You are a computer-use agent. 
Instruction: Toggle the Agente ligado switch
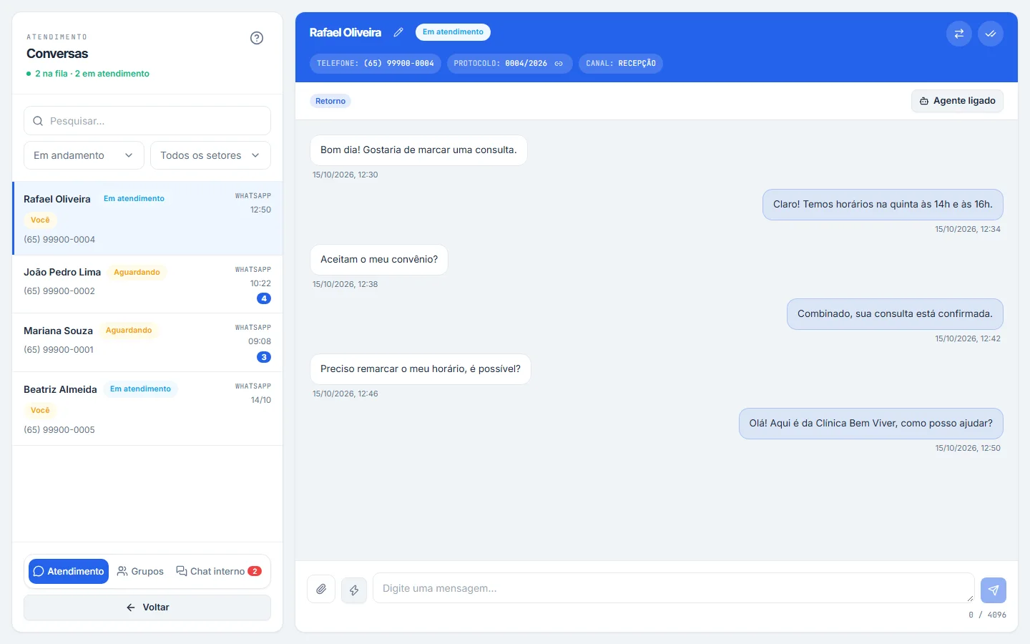coord(957,101)
